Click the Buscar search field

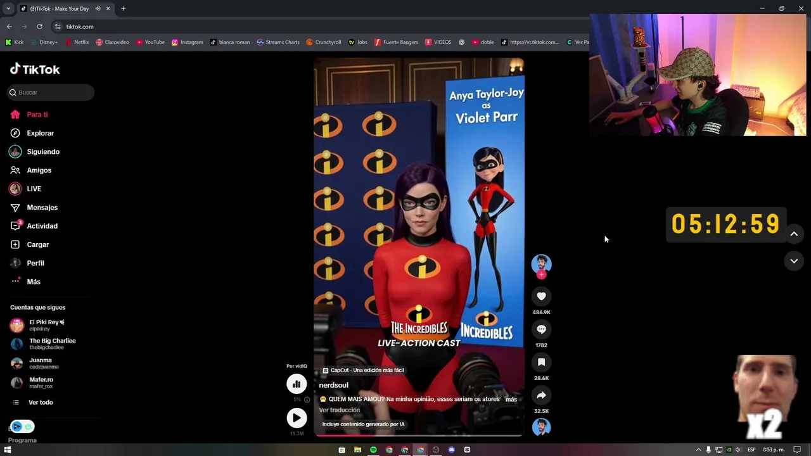[51, 92]
